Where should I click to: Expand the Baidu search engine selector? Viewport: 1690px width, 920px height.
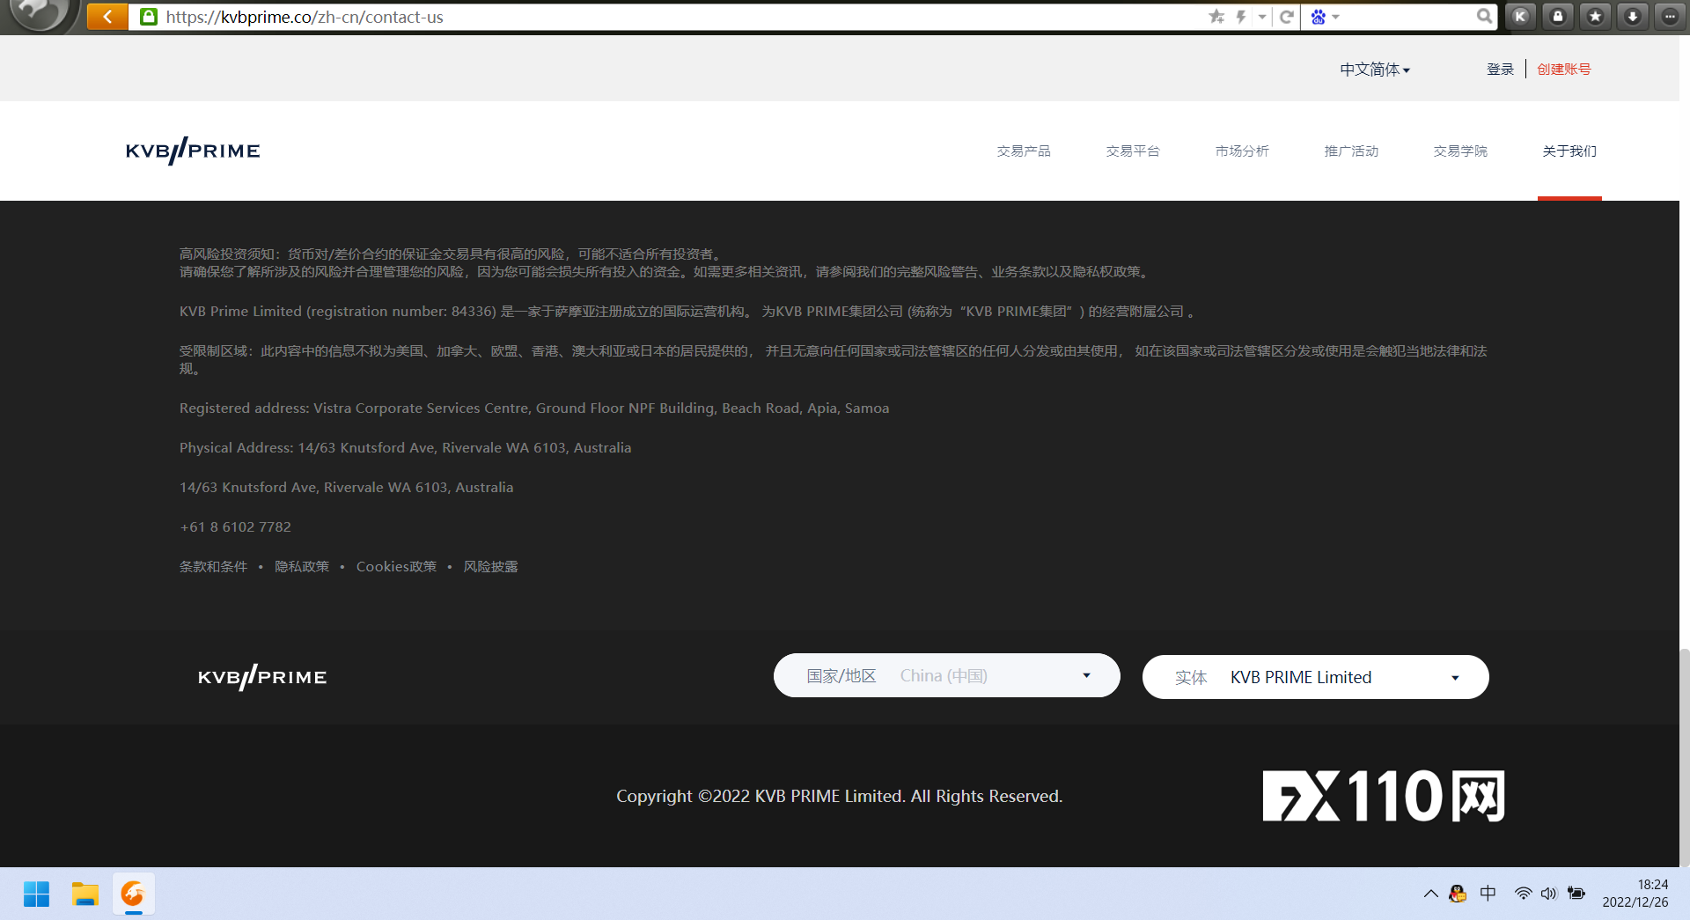(1325, 17)
